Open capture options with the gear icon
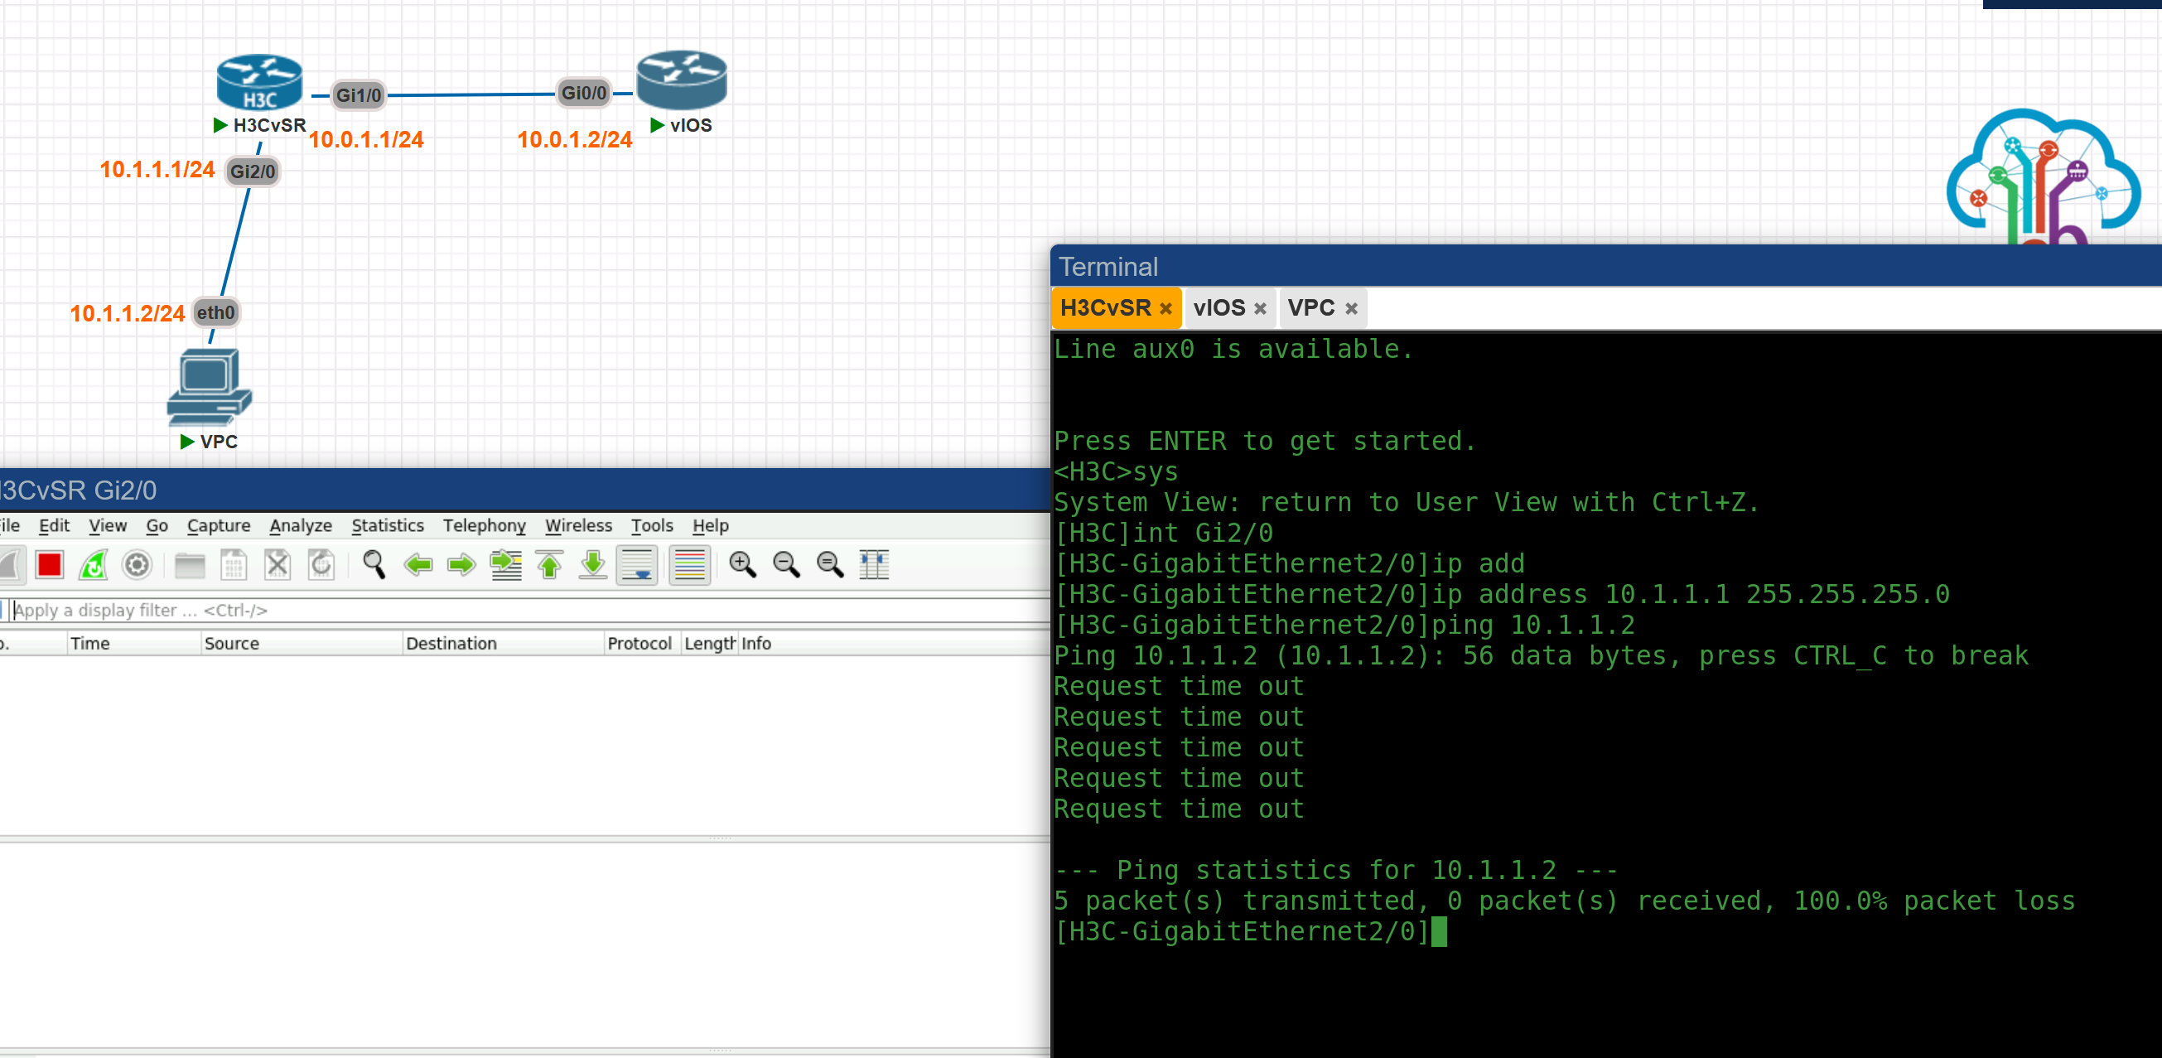2162x1058 pixels. [137, 564]
